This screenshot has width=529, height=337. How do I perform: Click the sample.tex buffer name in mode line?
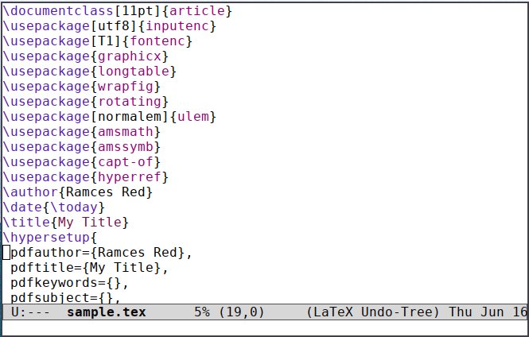[x=107, y=312]
